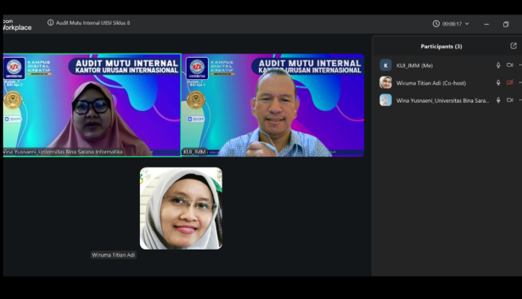522x299 pixels.
Task: Select KUI_JMM (Me) participant name
Action: (415, 65)
